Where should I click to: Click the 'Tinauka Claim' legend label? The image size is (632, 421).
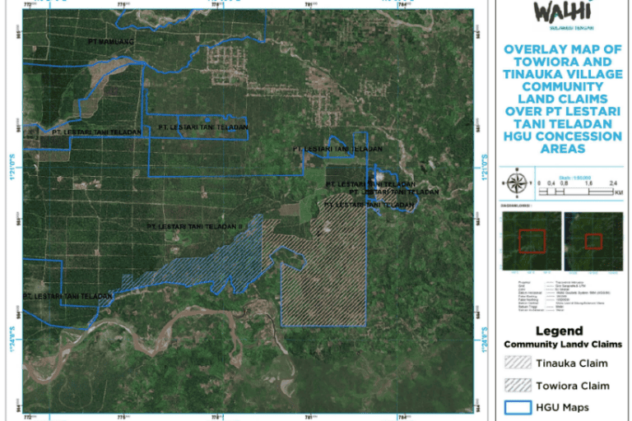point(582,363)
